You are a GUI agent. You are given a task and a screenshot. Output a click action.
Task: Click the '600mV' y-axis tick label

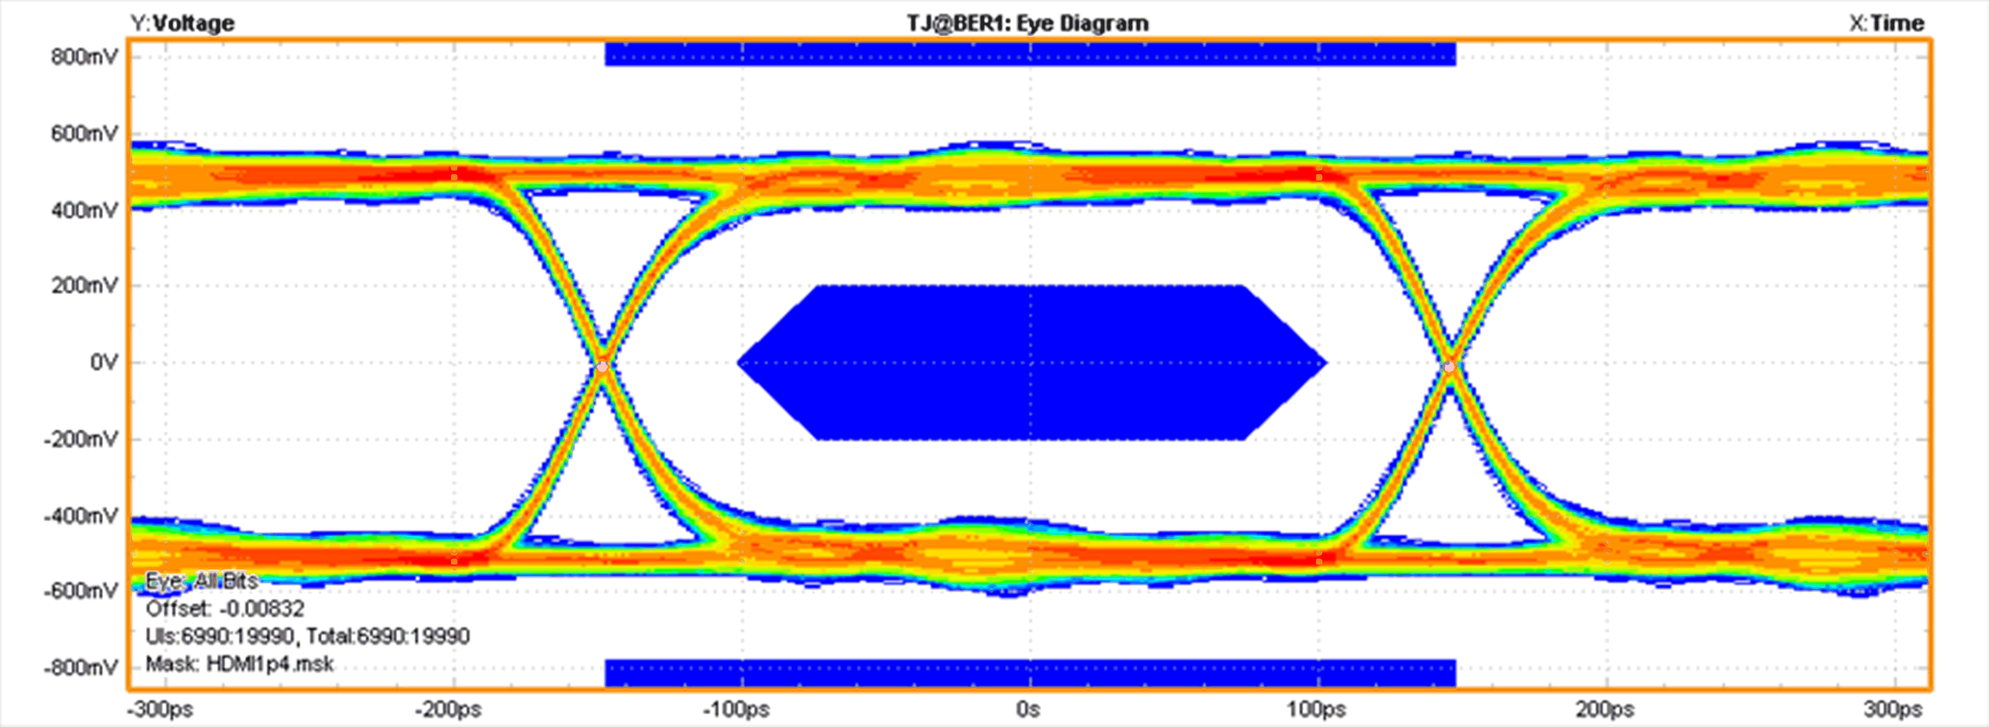click(85, 134)
